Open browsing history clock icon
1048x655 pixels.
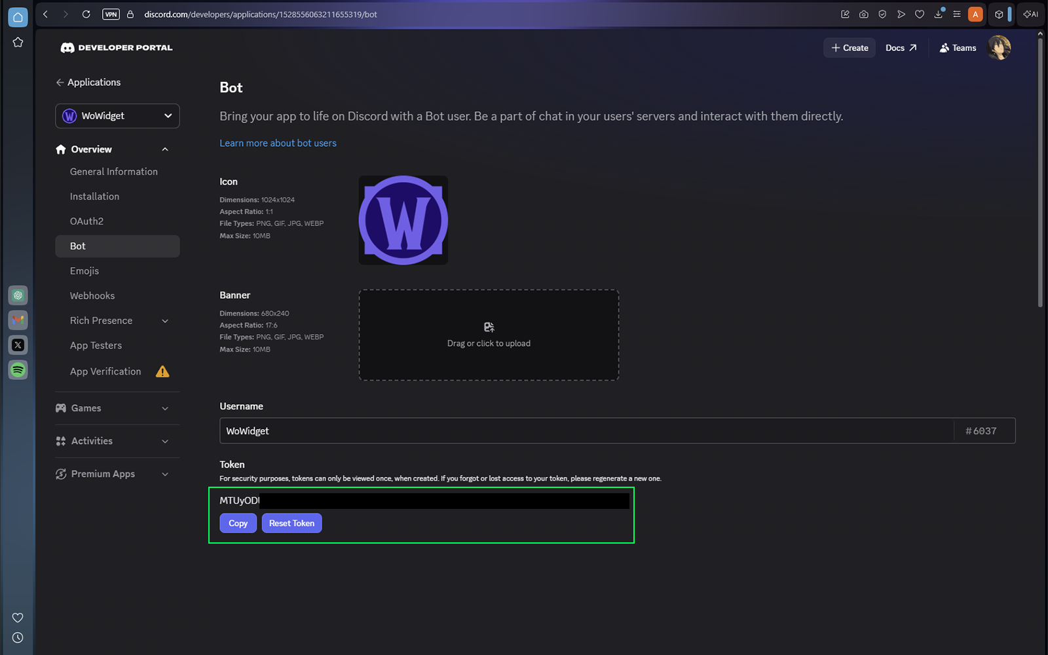[x=18, y=637]
